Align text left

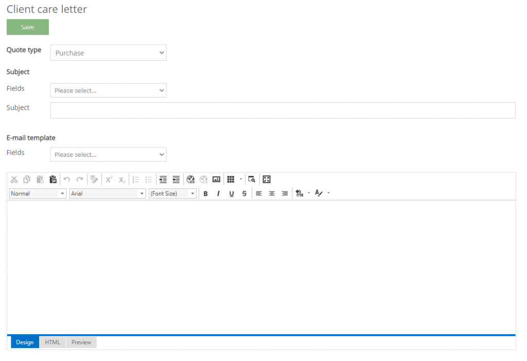click(x=259, y=193)
